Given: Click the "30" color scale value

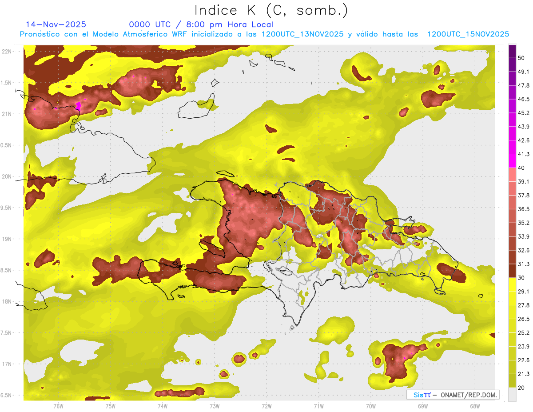Looking at the screenshot, I should point(521,278).
